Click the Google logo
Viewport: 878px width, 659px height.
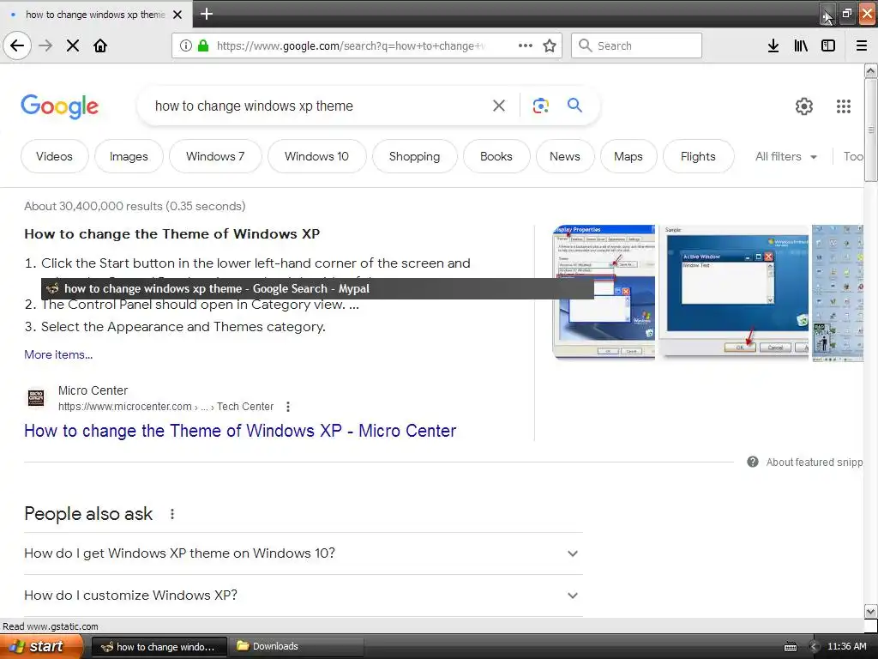(x=60, y=106)
